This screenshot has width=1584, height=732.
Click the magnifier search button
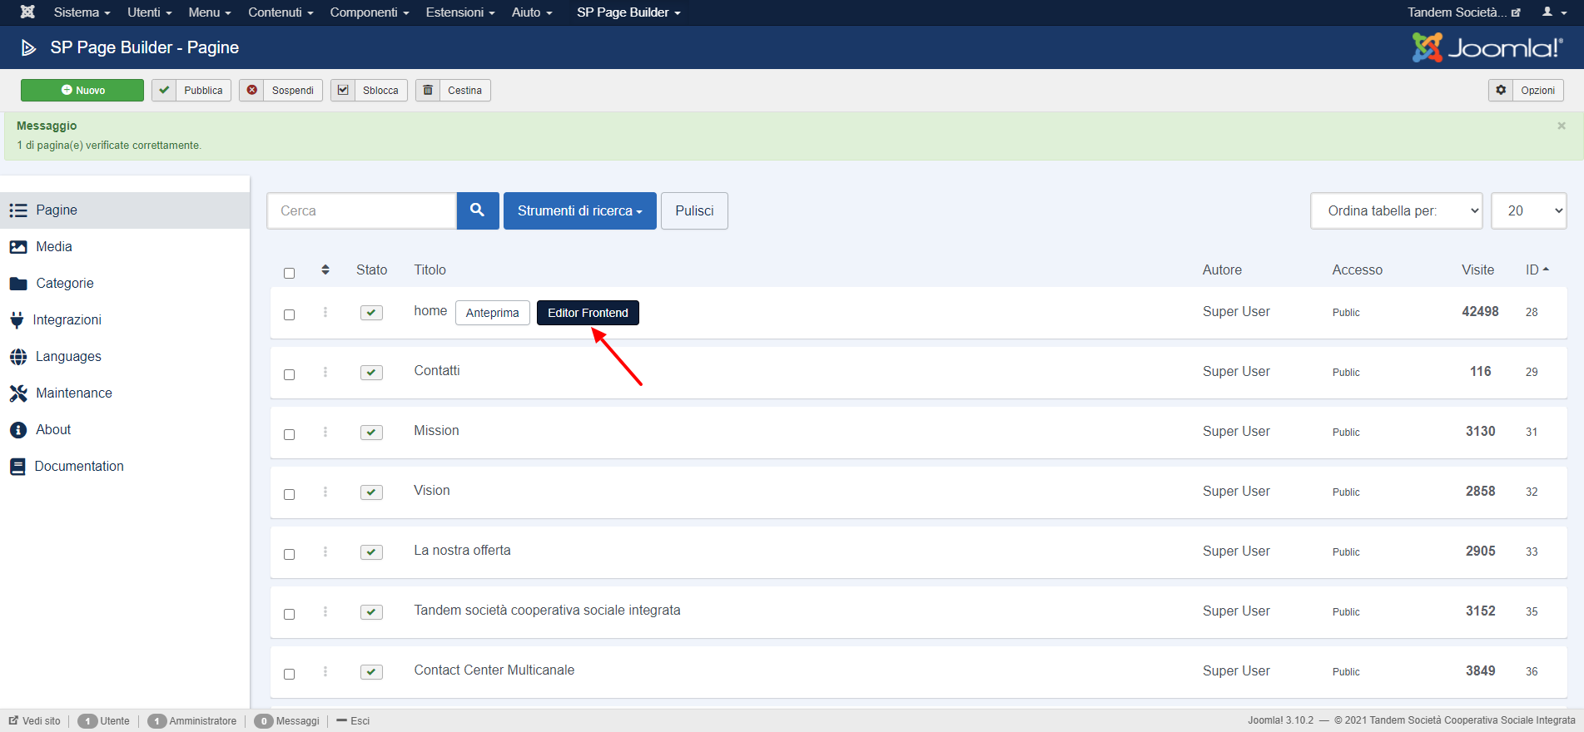tap(477, 210)
